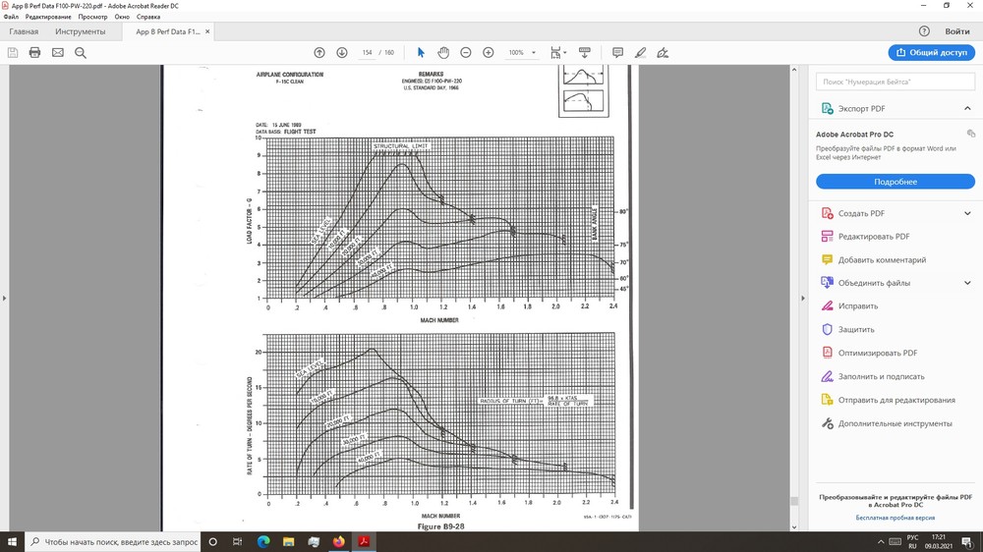This screenshot has width=983, height=552.
Task: Open the Справка menu
Action: 148,17
